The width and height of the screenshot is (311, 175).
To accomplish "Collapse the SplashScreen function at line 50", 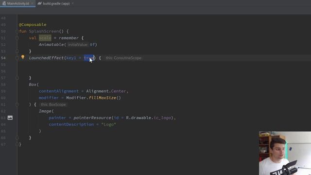I will coord(17,31).
